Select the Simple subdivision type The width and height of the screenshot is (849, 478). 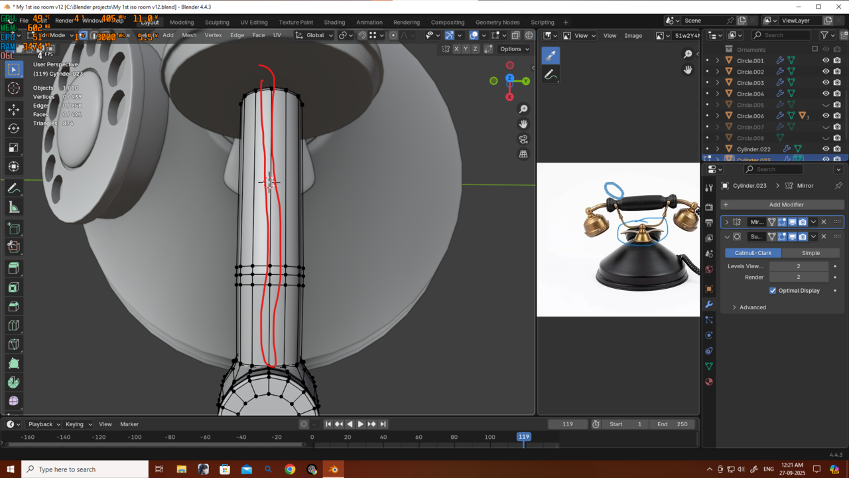click(x=811, y=253)
